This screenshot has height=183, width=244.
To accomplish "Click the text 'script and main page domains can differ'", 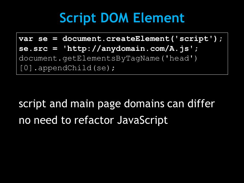I will (x=117, y=104).
